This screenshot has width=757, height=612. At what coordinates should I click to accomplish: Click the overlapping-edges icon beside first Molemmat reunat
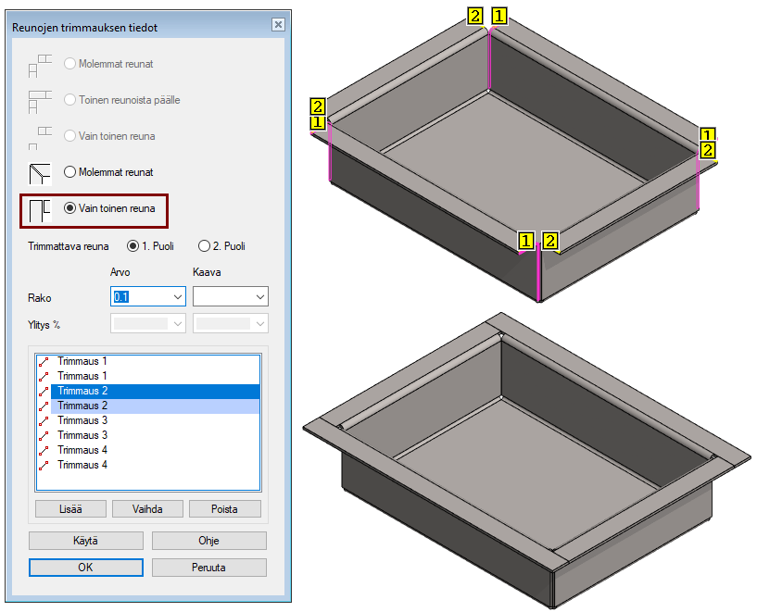tap(40, 66)
